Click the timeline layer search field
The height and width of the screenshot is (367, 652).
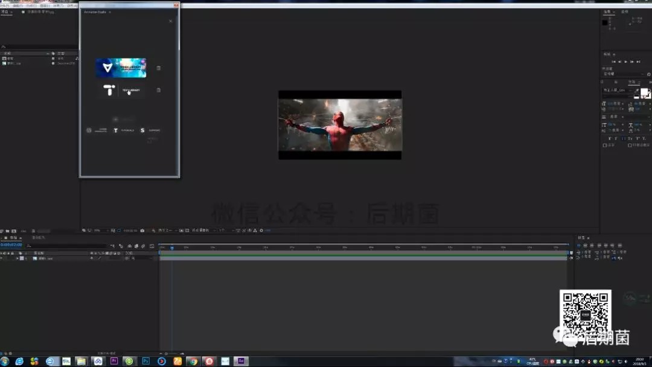tap(66, 246)
